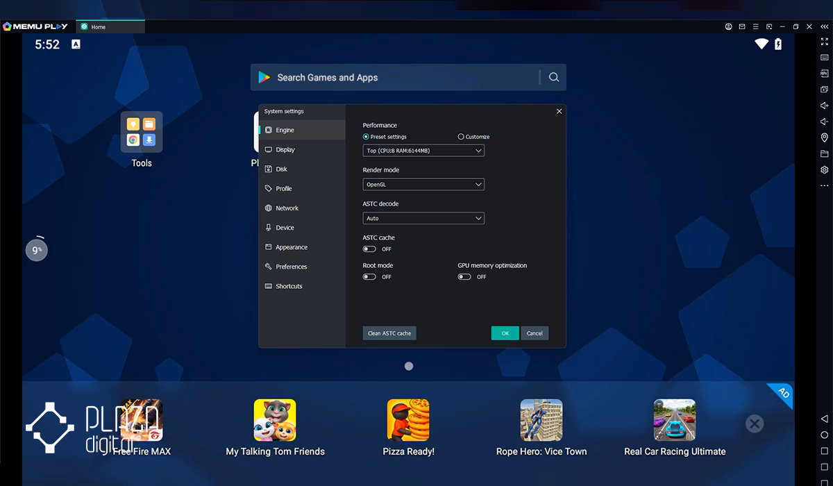Go to the Network settings tab
The width and height of the screenshot is (833, 486).
click(302, 208)
